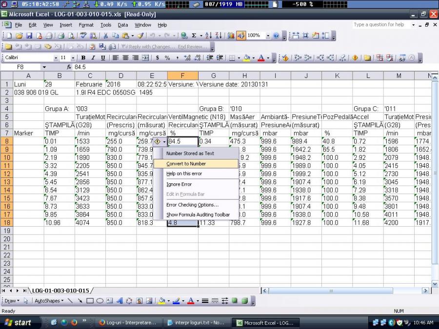
Task: Expand the zoom percentage dropdown
Action: coord(268,36)
